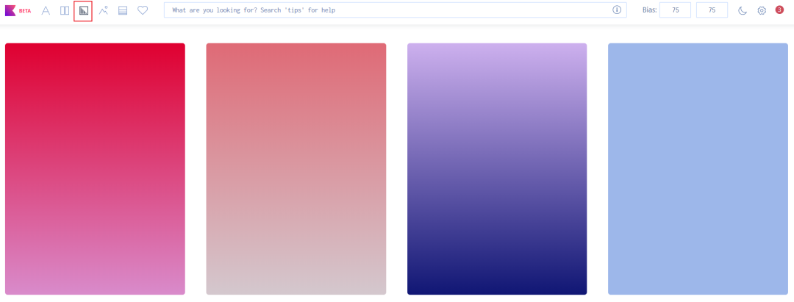This screenshot has width=794, height=302.
Task: Select the lavender to navy gradient card
Action: pyautogui.click(x=497, y=169)
